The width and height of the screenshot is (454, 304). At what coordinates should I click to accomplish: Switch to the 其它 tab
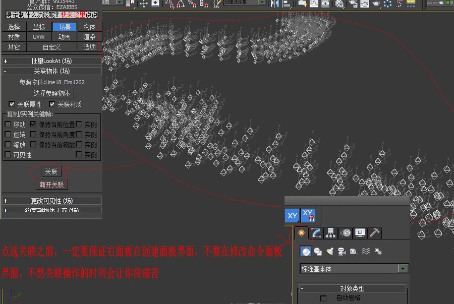(x=14, y=47)
